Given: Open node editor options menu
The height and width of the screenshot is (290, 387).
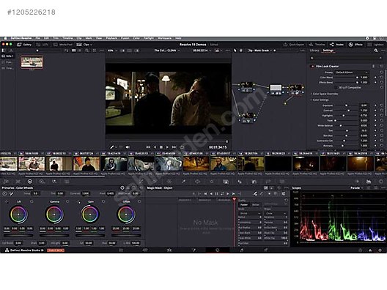Looking at the screenshot, I should click(302, 51).
